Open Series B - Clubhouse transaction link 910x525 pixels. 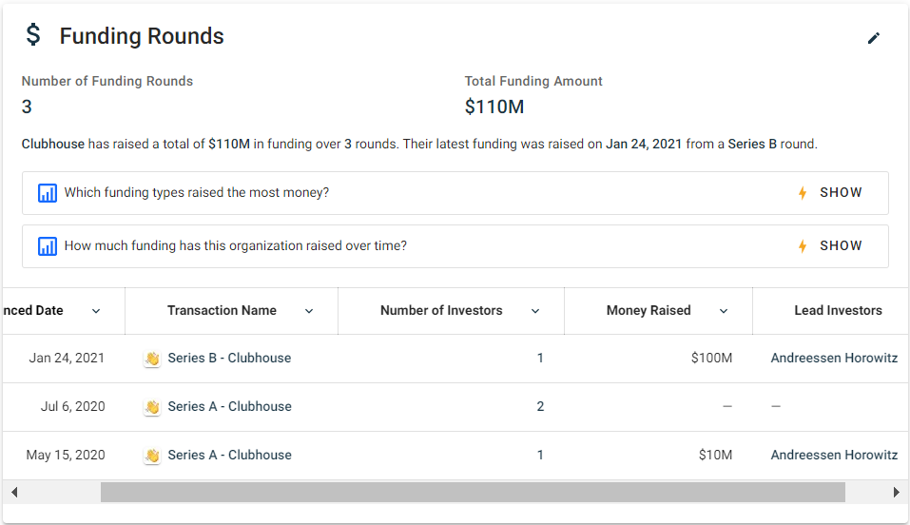(229, 359)
